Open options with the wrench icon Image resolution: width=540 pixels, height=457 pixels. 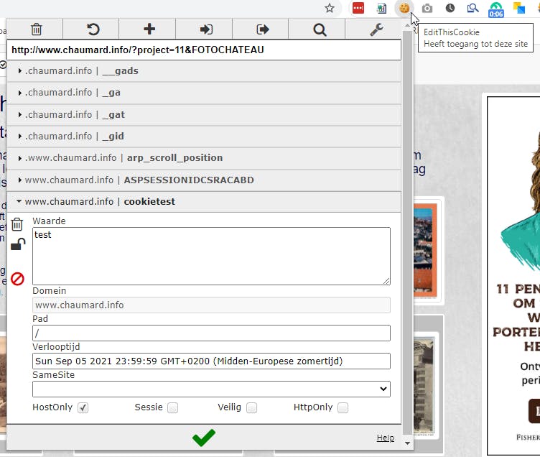[x=376, y=29]
